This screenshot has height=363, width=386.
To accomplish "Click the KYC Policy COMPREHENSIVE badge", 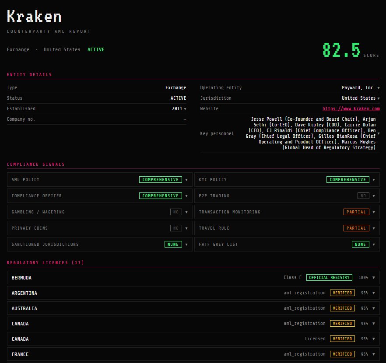I will (x=348, y=180).
